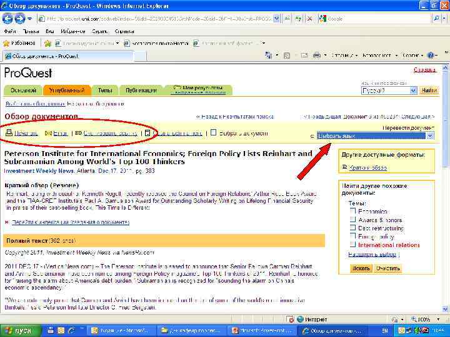This screenshot has width=450, height=337.
Task: Switch to the Углубленный search tab
Action: (x=67, y=90)
